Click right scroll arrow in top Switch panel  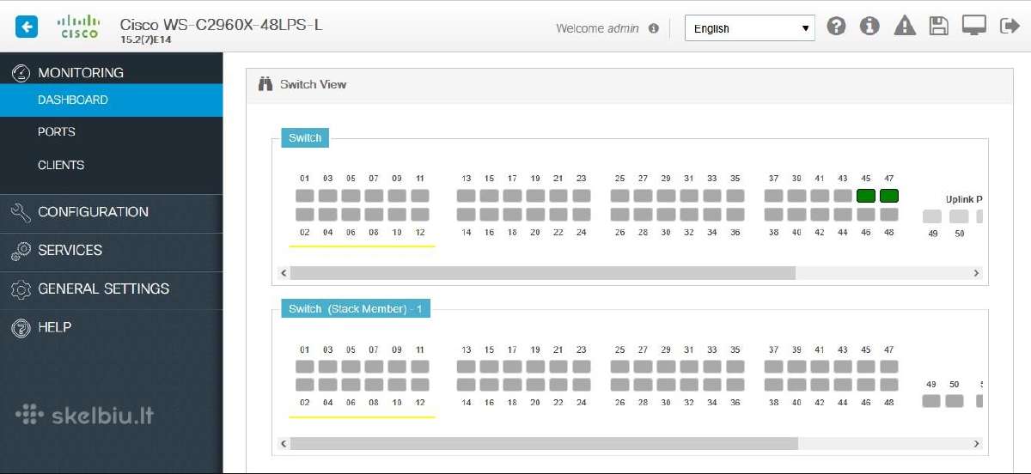click(976, 273)
